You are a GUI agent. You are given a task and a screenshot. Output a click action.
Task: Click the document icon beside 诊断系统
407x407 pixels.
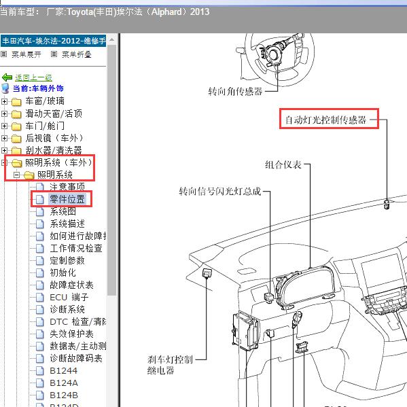(x=39, y=309)
